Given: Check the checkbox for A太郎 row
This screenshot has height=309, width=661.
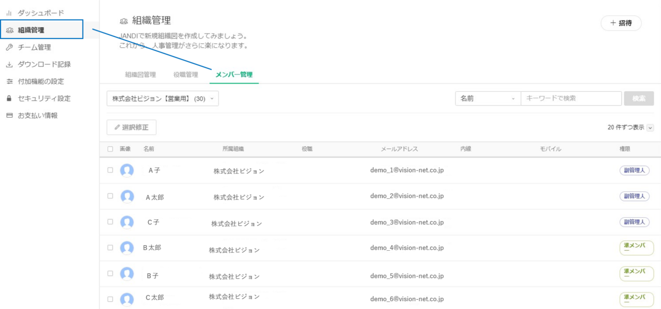Looking at the screenshot, I should 110,196.
